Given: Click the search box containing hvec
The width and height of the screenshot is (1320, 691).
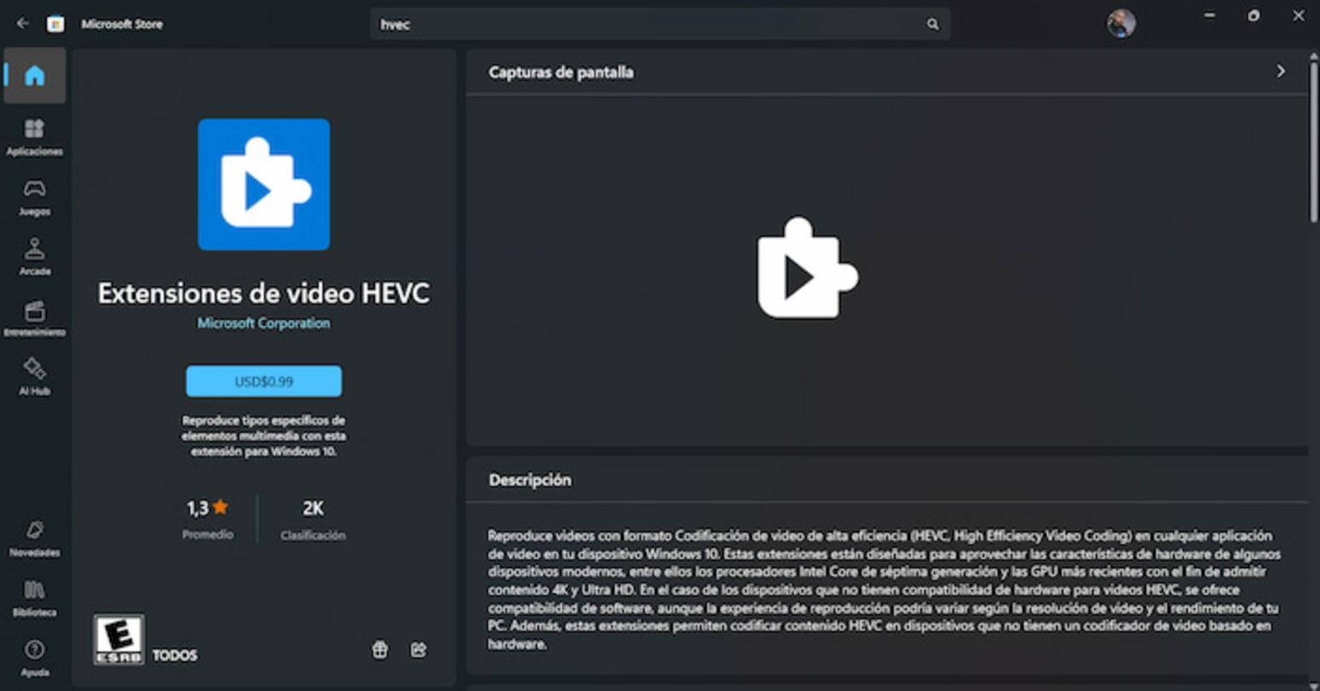Looking at the screenshot, I should (x=659, y=25).
